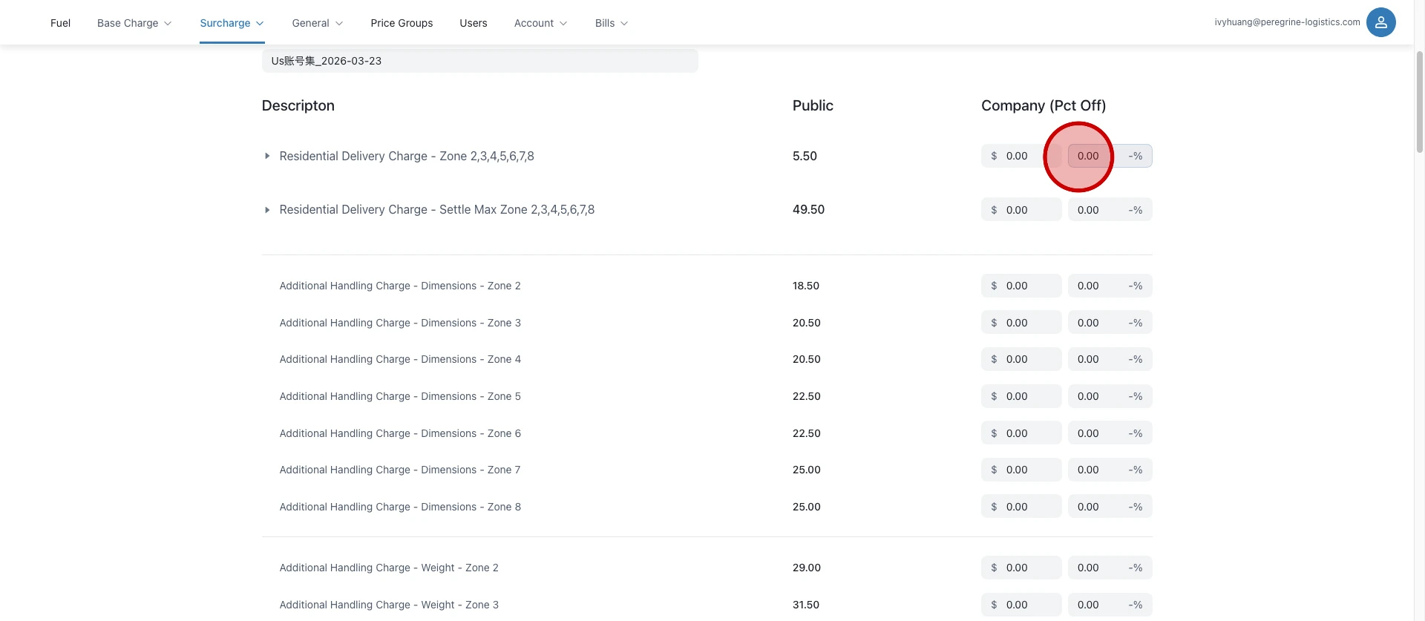Click the page vertical scrollbar
The height and width of the screenshot is (621, 1425).
pos(1419,104)
